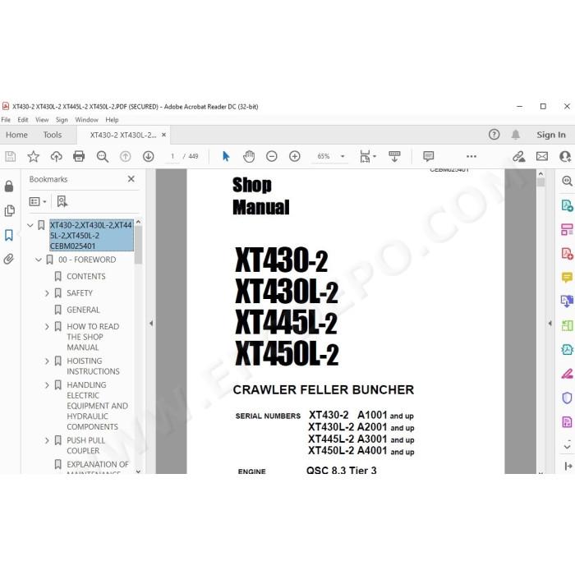
Task: Click the upload to cloud icon
Action: [x=56, y=157]
